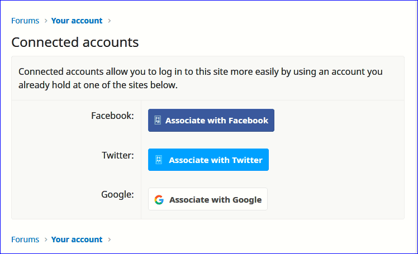The height and width of the screenshot is (254, 418).
Task: Click the Twitter bird icon in the button
Action: pos(158,160)
